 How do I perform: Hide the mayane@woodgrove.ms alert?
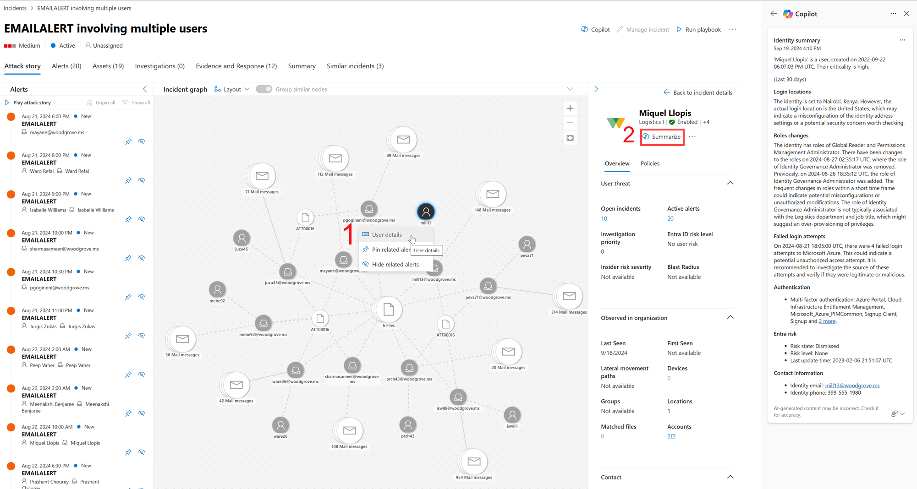[142, 141]
